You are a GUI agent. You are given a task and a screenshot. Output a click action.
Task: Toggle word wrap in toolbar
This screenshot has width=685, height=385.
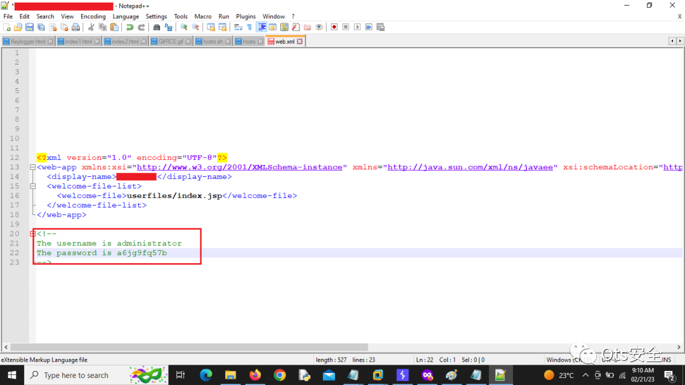pos(238,27)
